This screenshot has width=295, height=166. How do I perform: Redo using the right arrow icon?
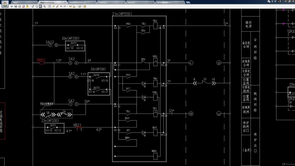tap(65, 6)
